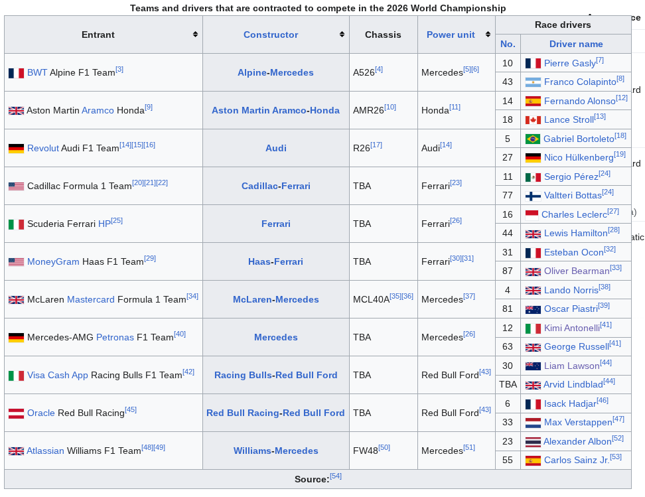Open the Williams-Mercedes constructor link
The height and width of the screenshot is (497, 645).
[x=275, y=451]
